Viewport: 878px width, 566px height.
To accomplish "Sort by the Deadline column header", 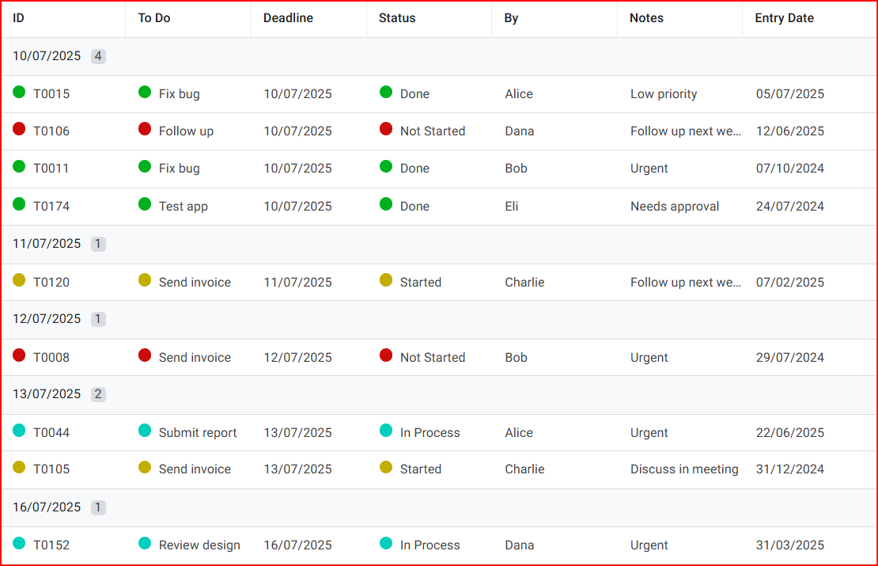I will (288, 18).
